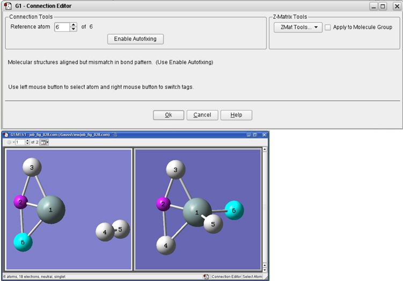Open Help for the Connection Editor
This screenshot has width=403, height=281.
pyautogui.click(x=236, y=115)
